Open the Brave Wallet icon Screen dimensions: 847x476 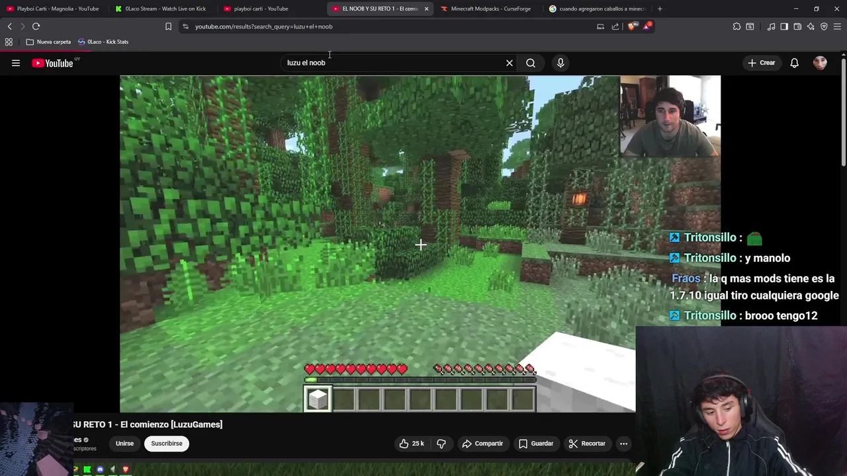click(797, 26)
